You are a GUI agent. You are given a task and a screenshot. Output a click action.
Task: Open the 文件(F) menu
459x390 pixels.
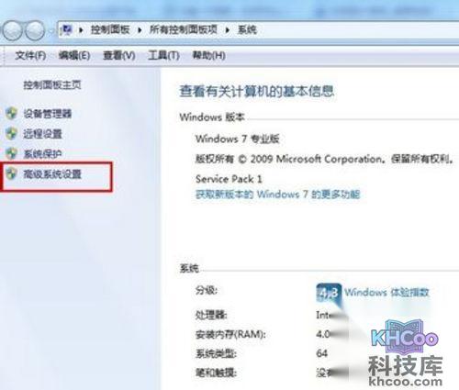click(30, 55)
